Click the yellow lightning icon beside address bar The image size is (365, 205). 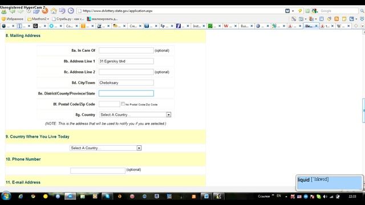click(300, 11)
